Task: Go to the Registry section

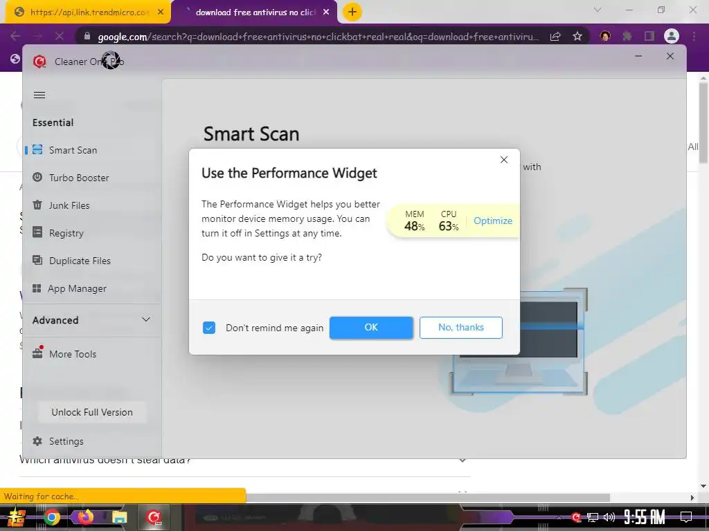Action: click(x=66, y=233)
